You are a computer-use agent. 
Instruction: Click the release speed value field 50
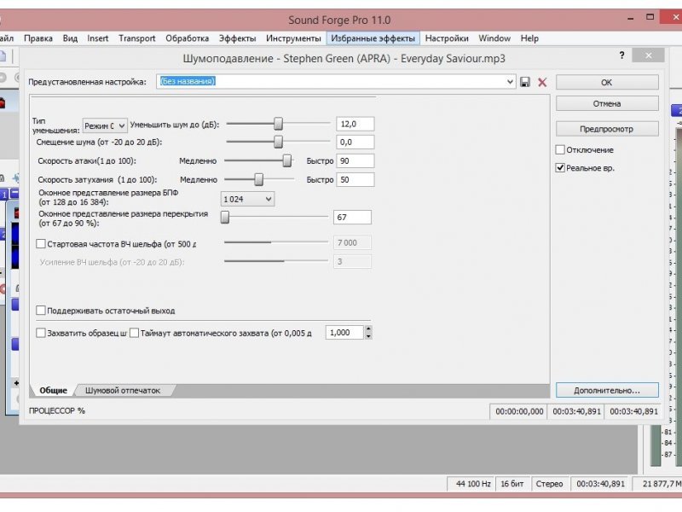(355, 180)
